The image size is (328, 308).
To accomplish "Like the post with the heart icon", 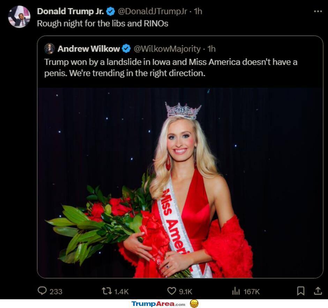I will click(172, 291).
